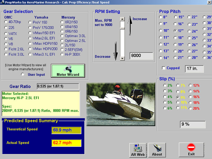Select Yamaha VMax HDPI/150 motor
212x159 pixels.
click(30, 44)
